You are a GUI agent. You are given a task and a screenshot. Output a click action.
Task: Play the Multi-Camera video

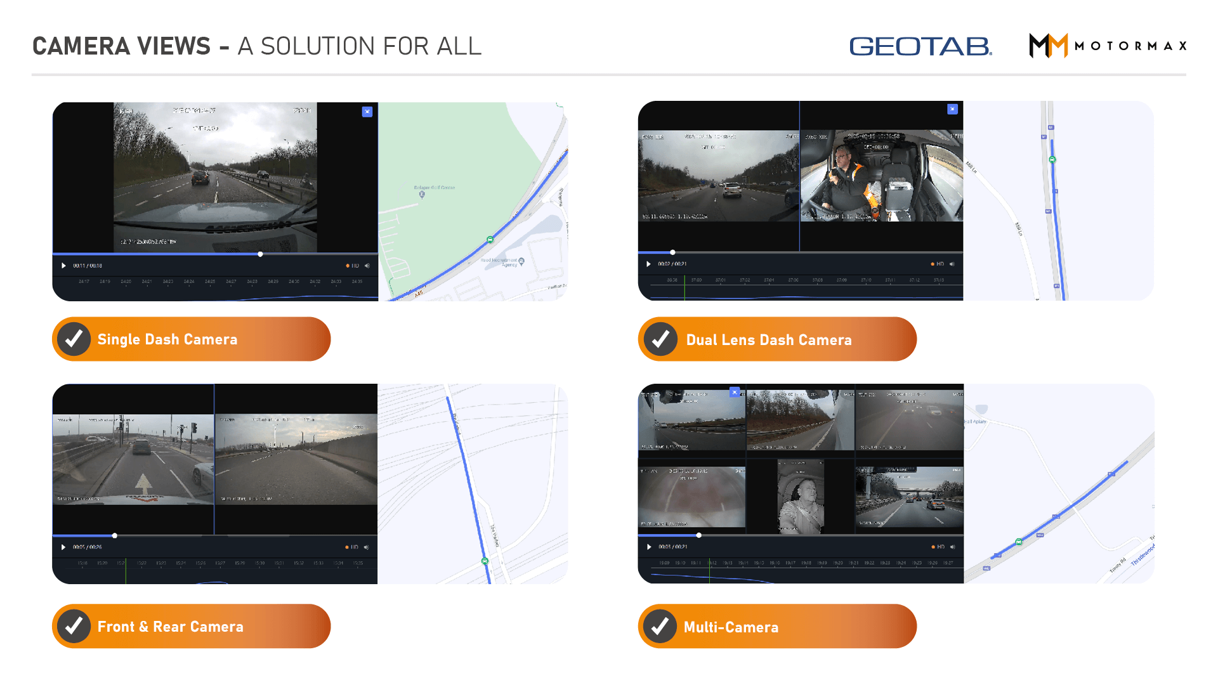pos(648,547)
